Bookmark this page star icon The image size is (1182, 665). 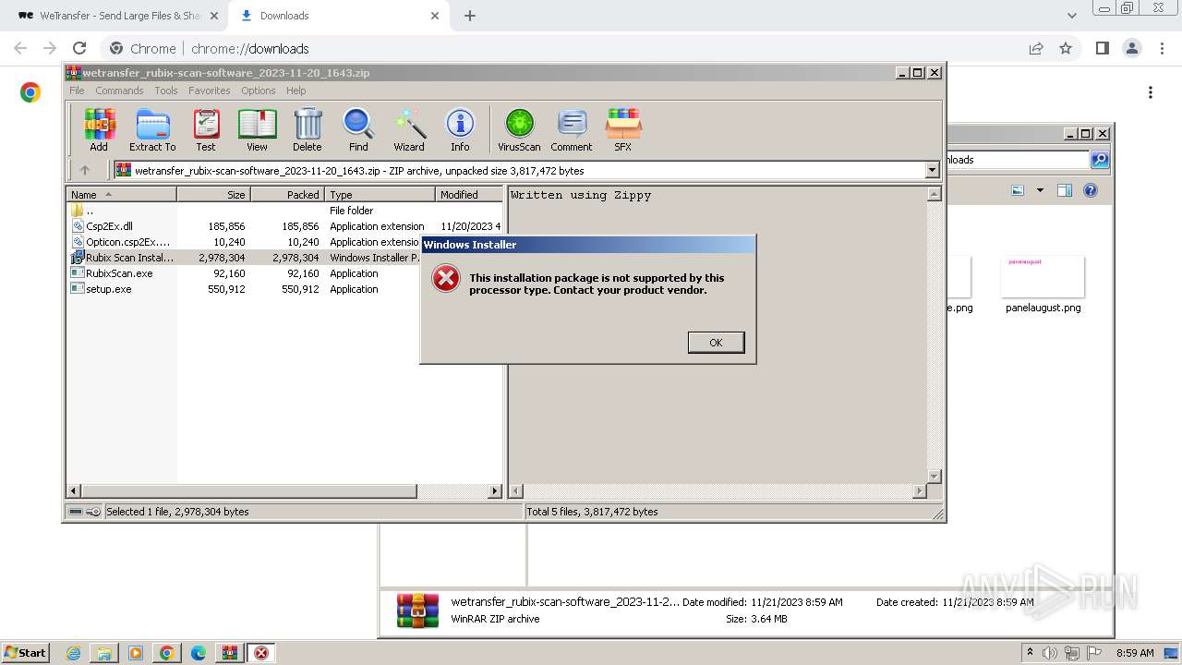1066,48
